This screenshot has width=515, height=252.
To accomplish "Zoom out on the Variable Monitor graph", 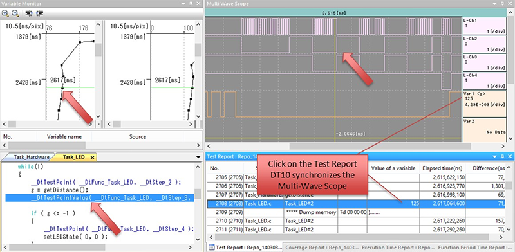I will point(15,14).
